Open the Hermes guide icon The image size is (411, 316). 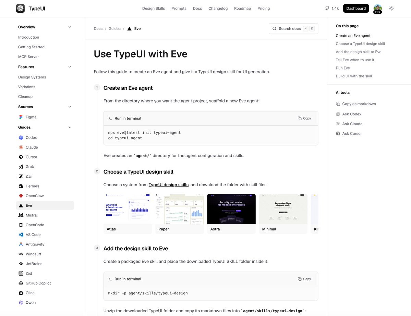click(21, 186)
